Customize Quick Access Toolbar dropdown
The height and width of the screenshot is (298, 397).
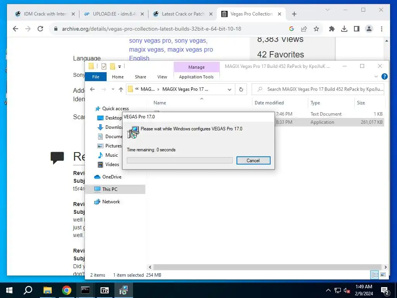[119, 67]
